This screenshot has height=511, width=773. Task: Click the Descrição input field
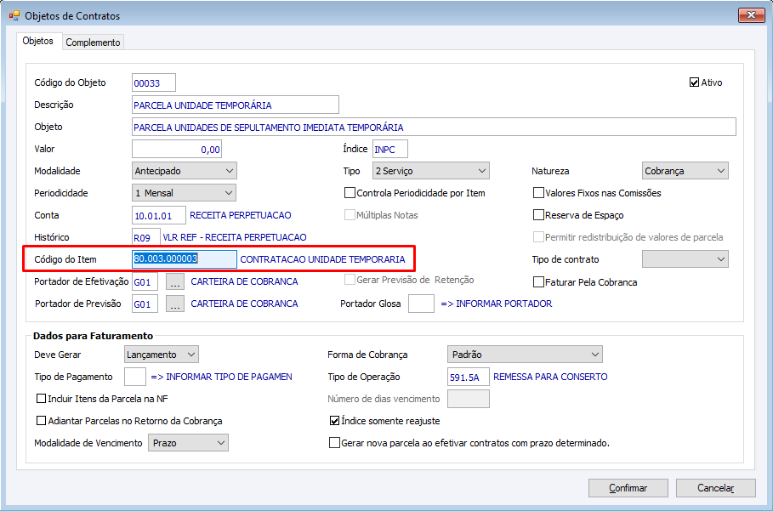click(236, 105)
